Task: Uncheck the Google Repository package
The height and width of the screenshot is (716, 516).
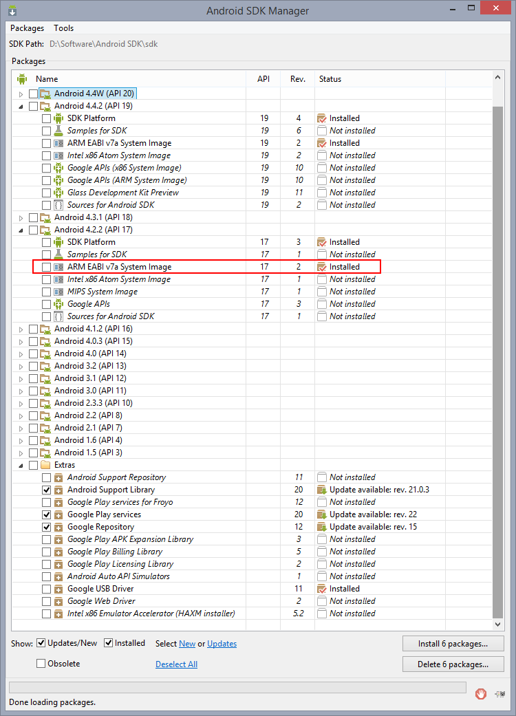Action: point(46,526)
